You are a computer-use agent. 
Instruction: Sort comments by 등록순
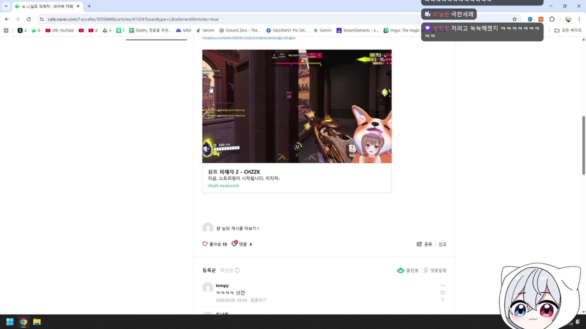click(x=209, y=270)
